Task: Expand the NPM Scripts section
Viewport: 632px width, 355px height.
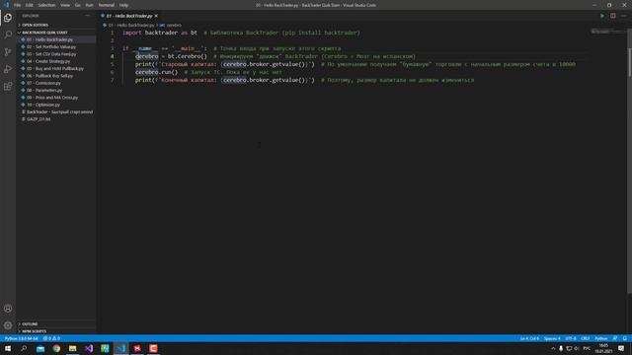Action: pos(34,331)
